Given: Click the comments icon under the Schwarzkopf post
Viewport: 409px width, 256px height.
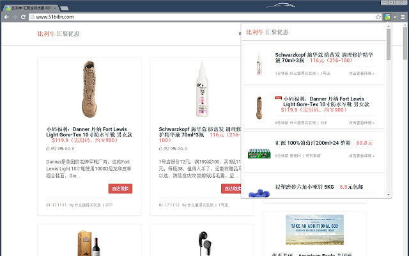Looking at the screenshot, I should 173,148.
